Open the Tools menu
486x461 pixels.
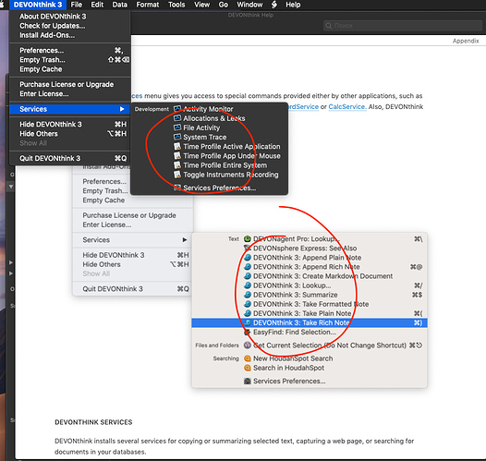coord(176,5)
